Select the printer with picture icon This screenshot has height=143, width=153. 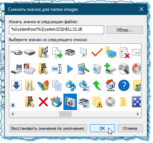[x=84, y=103]
